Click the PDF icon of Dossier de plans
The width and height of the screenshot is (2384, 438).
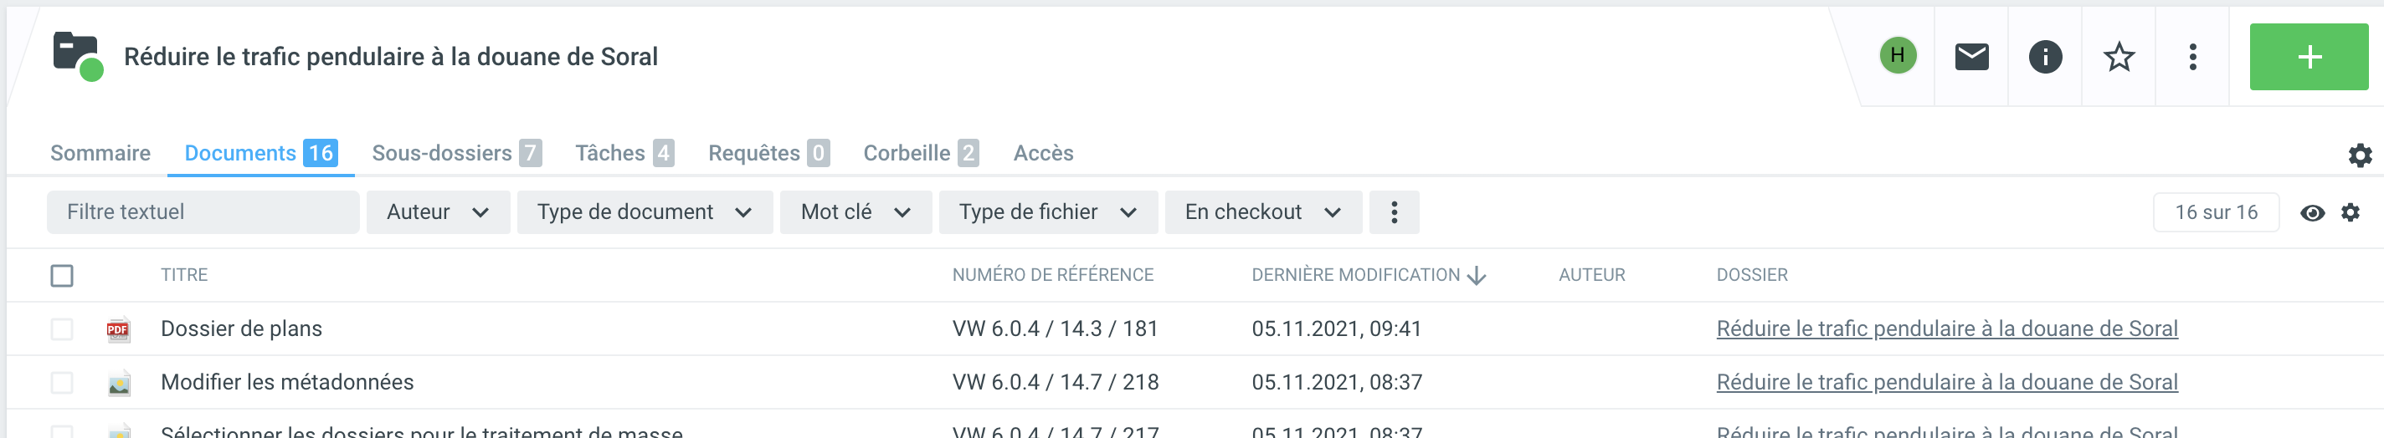tap(117, 329)
